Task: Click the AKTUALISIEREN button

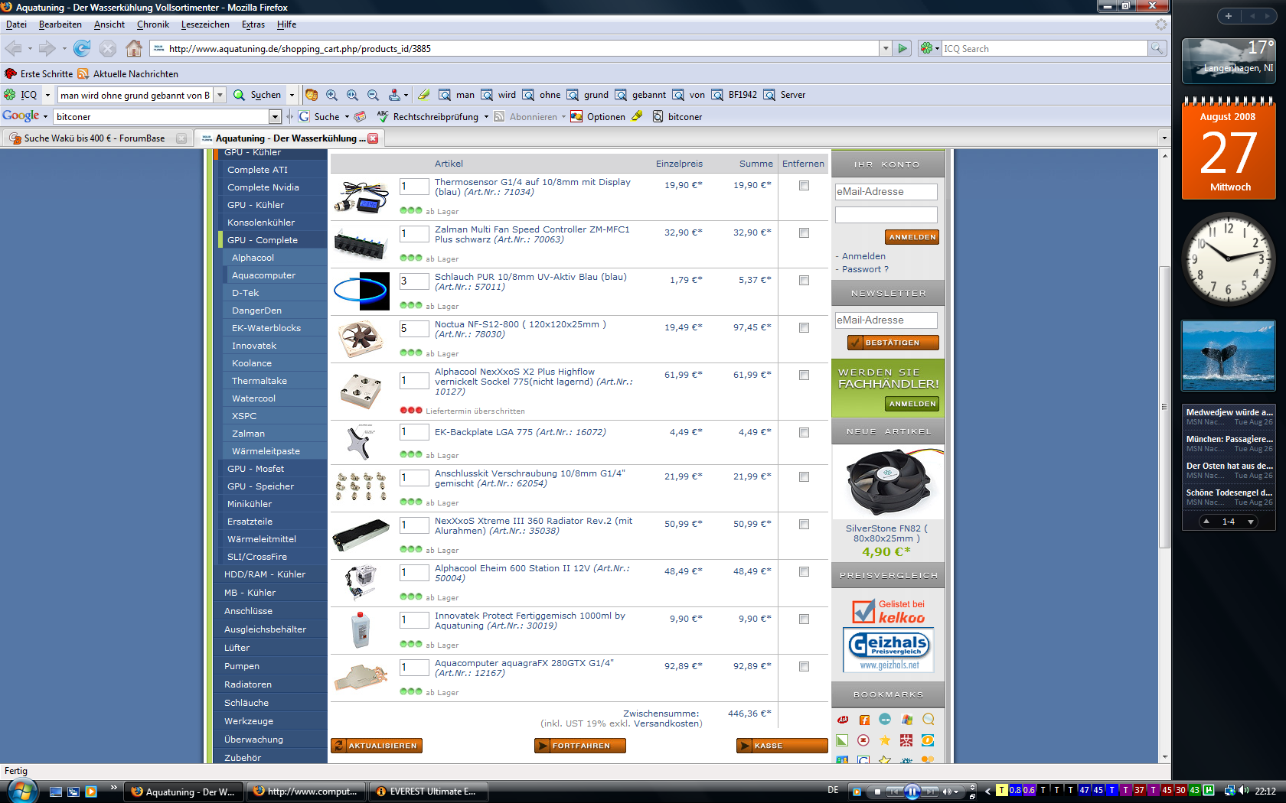Action: pyautogui.click(x=376, y=746)
